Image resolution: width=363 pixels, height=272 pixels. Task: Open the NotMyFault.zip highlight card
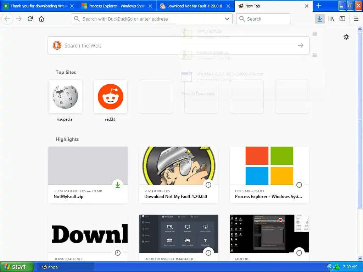point(88,175)
